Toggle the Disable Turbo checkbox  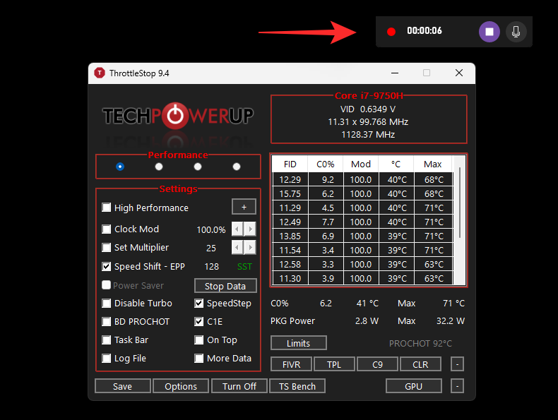point(107,304)
